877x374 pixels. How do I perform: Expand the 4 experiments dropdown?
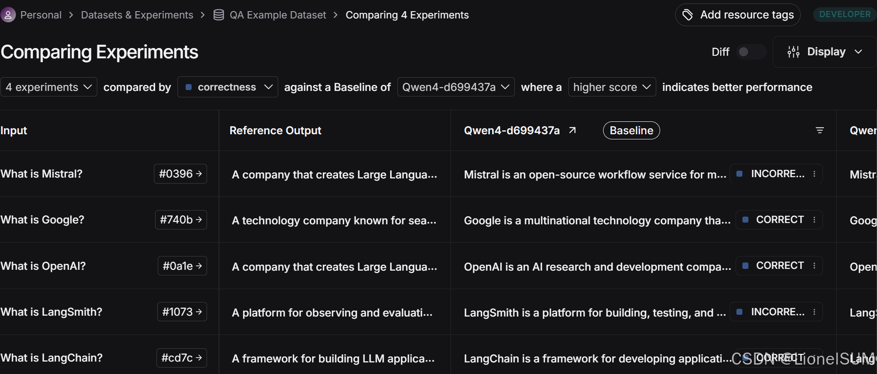[49, 87]
